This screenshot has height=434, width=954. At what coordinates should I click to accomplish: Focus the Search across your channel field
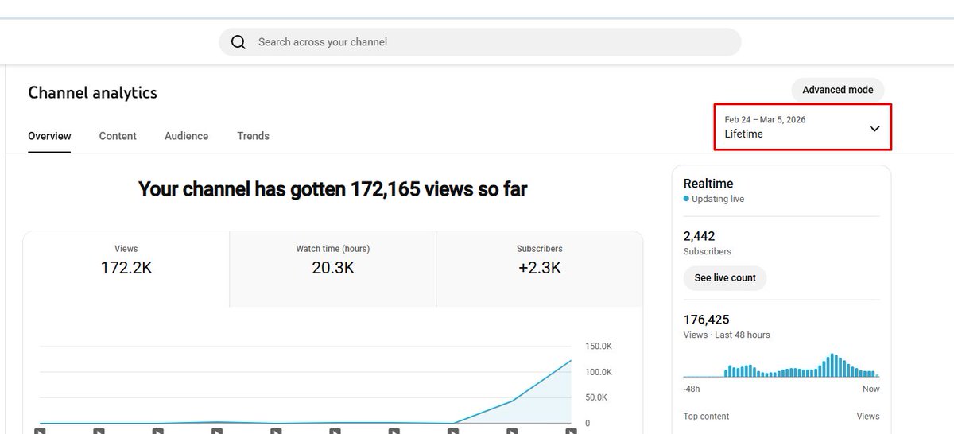click(x=480, y=42)
